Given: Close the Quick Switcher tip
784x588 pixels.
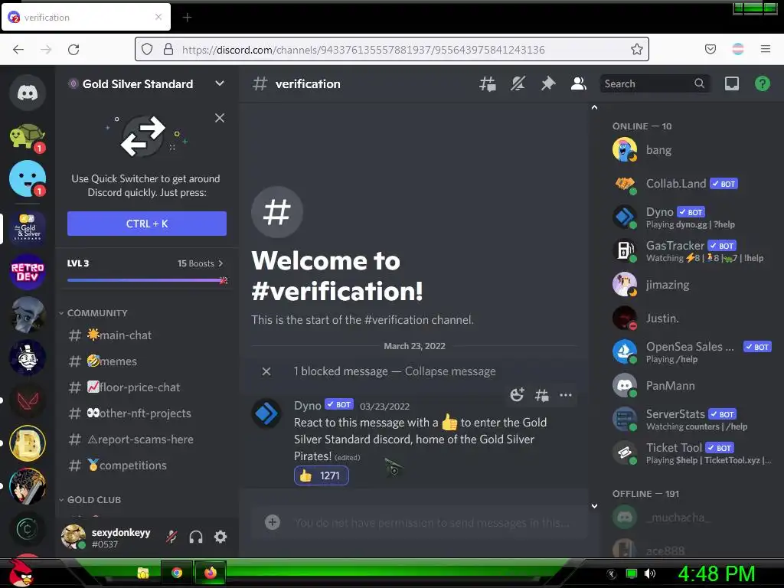Looking at the screenshot, I should pyautogui.click(x=220, y=118).
